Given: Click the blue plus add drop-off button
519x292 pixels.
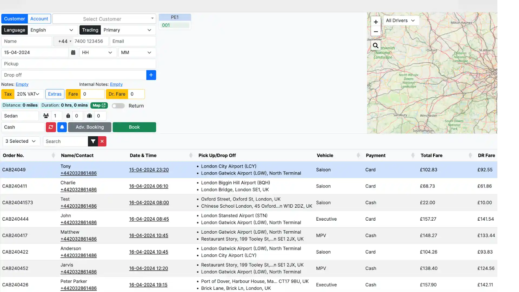Looking at the screenshot, I should [151, 75].
